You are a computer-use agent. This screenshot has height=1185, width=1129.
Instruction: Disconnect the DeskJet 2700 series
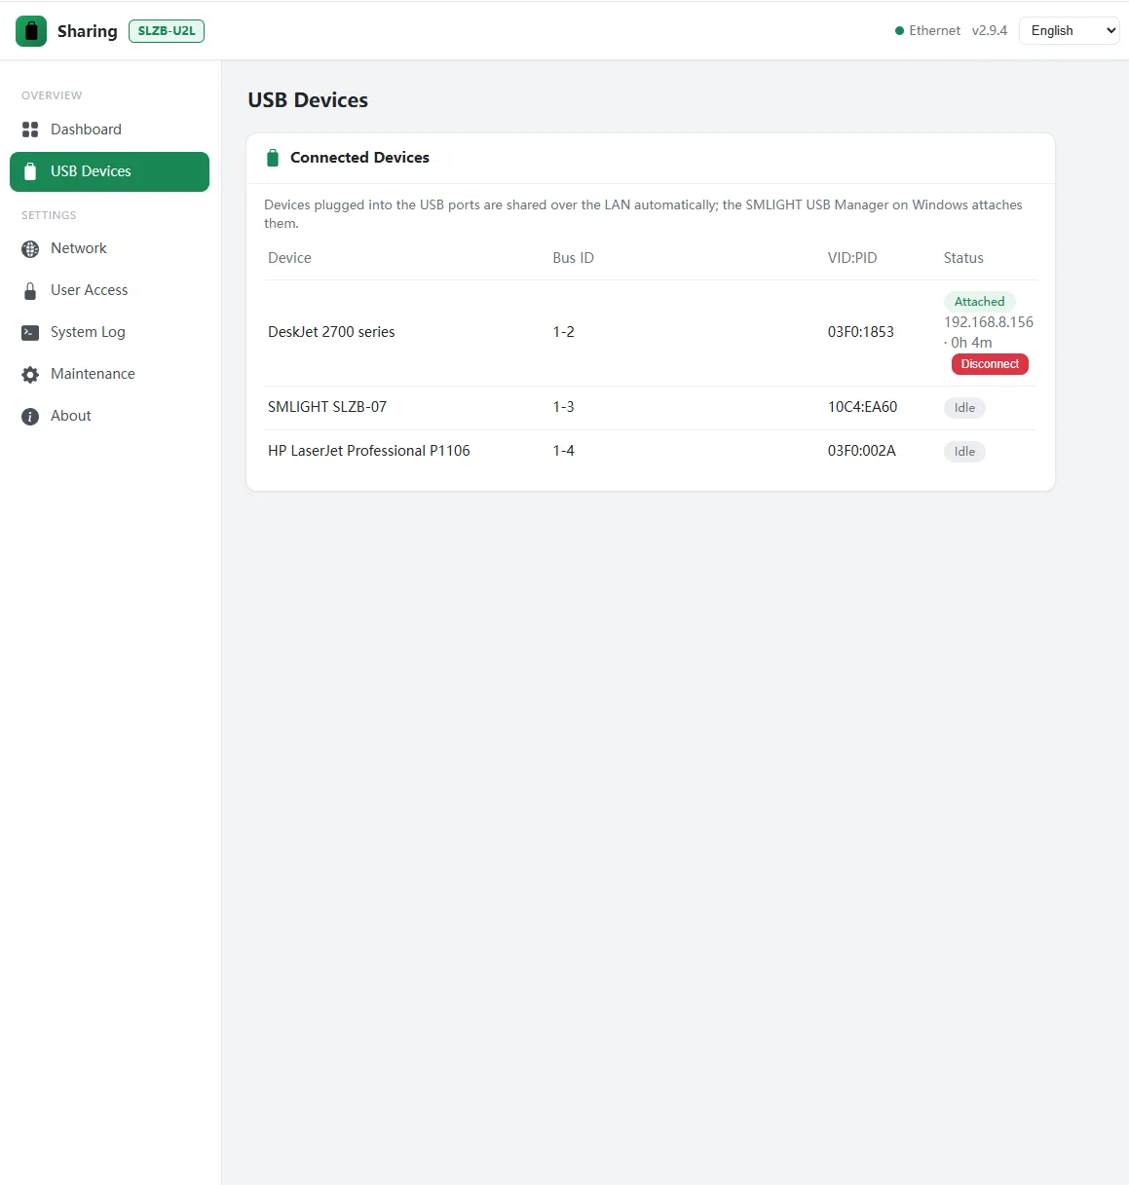click(990, 364)
